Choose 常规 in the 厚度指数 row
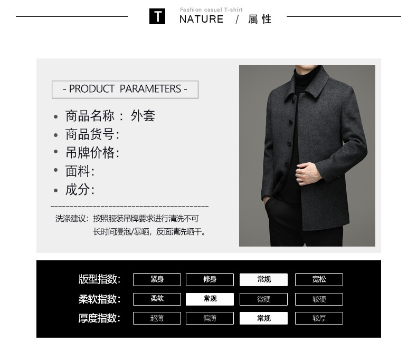Screen dimensions: 417x353 click(x=263, y=318)
